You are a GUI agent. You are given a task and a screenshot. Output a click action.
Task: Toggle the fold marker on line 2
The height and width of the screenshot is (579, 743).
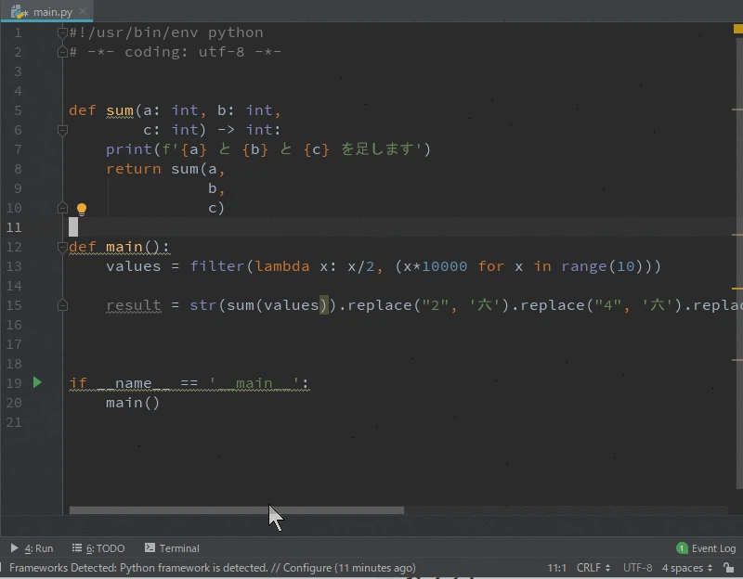(62, 52)
